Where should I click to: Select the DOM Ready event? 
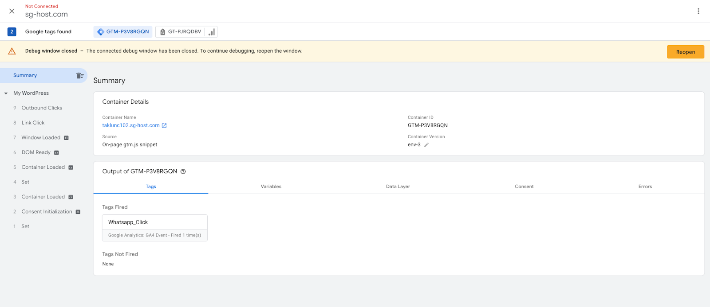click(36, 152)
